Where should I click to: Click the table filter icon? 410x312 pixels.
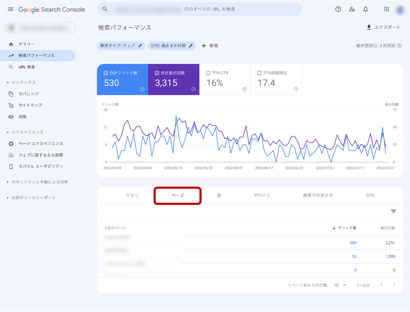coord(393,212)
